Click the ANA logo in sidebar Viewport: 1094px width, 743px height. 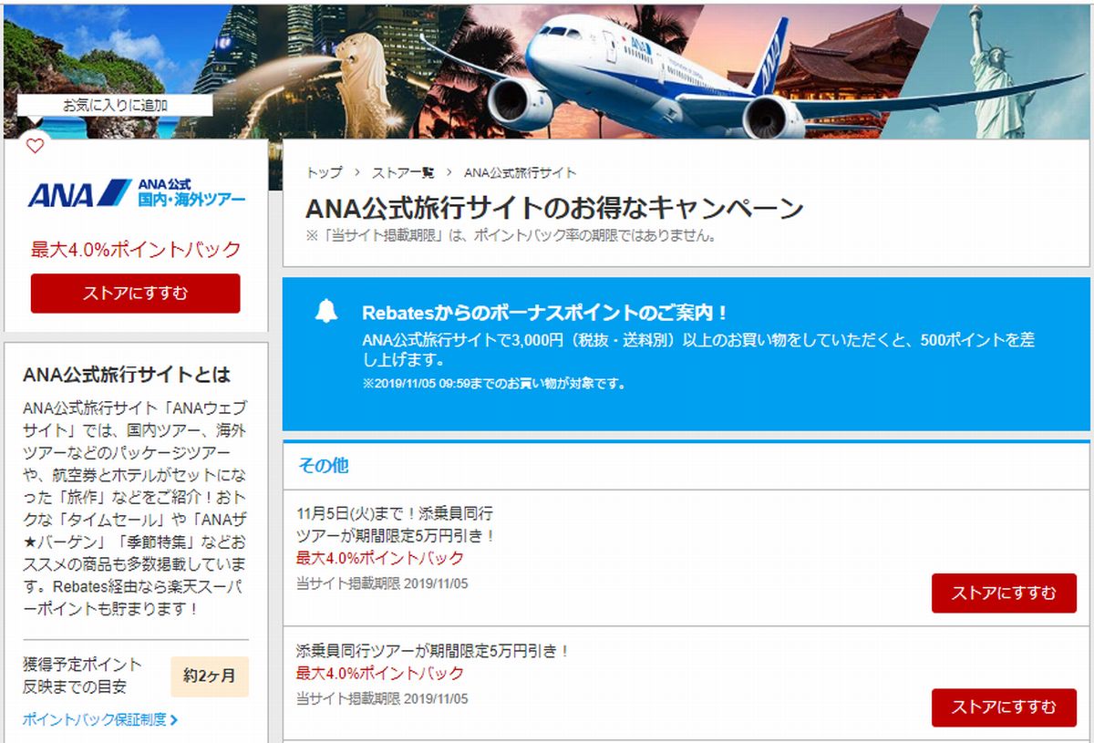tap(136, 193)
